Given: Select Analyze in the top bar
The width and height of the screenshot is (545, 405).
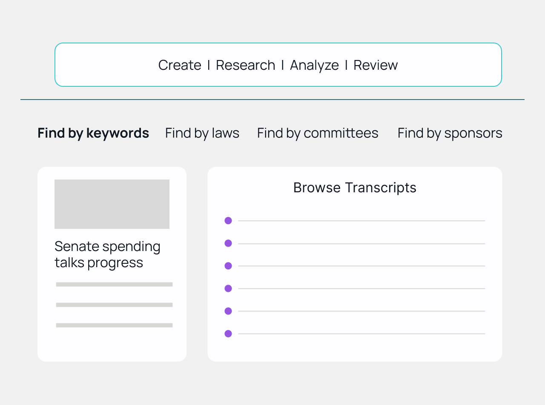Looking at the screenshot, I should point(314,65).
